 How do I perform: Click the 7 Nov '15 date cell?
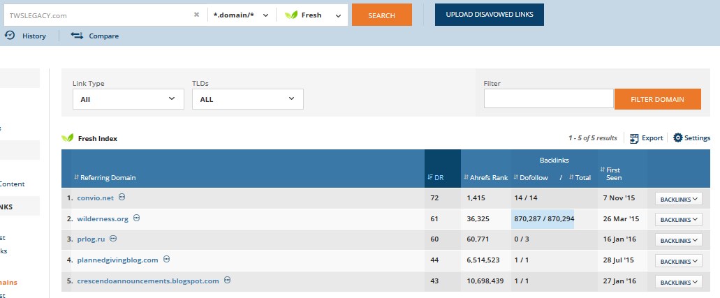[x=619, y=198]
